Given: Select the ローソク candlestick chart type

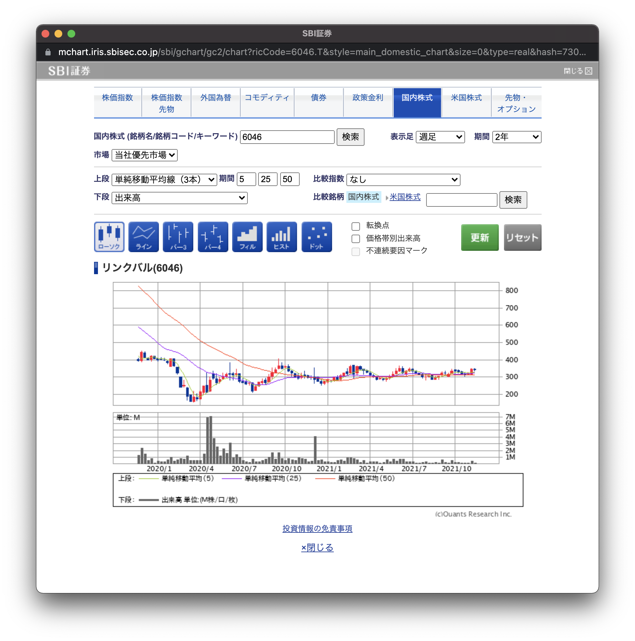Looking at the screenshot, I should pos(109,237).
